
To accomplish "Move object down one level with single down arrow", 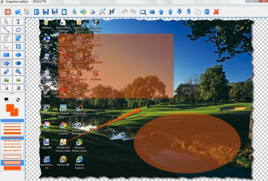I will pyautogui.click(x=179, y=12).
